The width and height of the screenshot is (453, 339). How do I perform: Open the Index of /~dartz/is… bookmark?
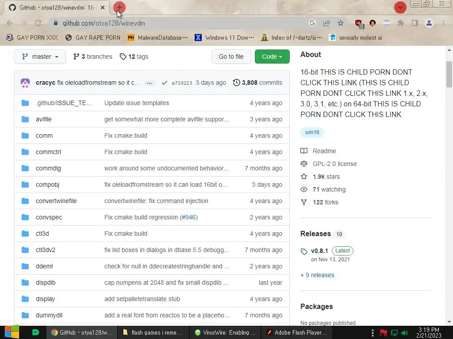[x=291, y=38]
